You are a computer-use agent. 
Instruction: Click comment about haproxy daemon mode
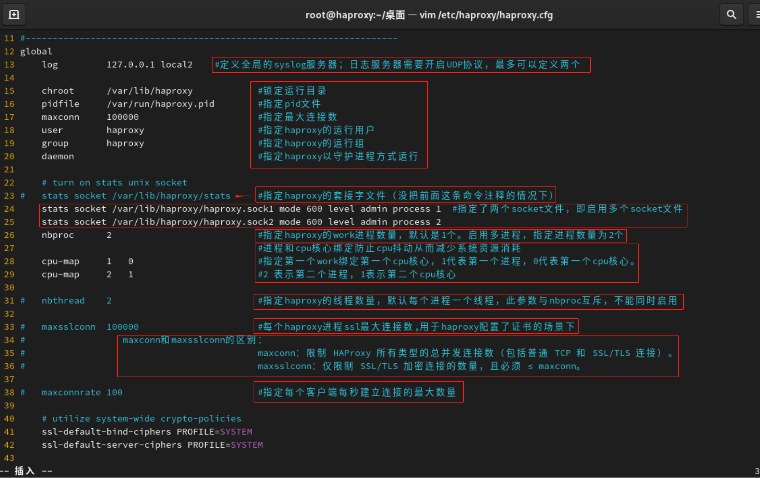(338, 156)
